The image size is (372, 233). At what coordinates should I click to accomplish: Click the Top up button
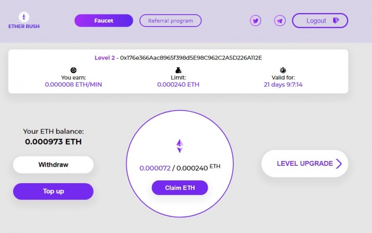[x=53, y=191]
